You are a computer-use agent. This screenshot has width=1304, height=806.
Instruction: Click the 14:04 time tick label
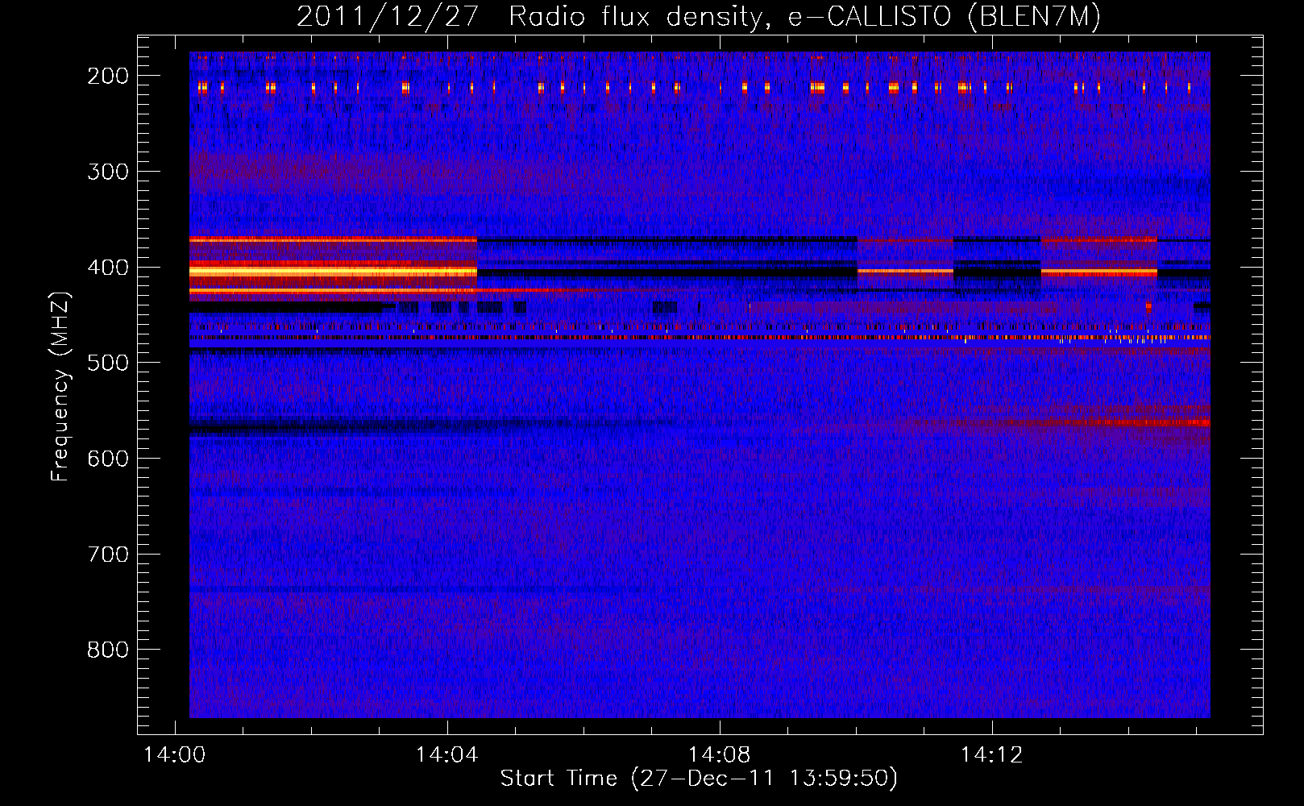tap(447, 755)
